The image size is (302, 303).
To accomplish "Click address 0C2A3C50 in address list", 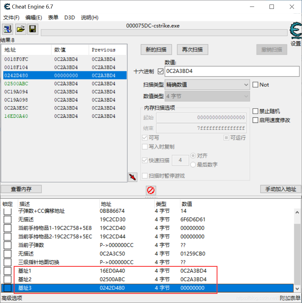I will coord(112,254).
